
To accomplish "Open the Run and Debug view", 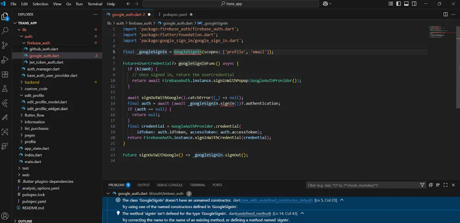I will click(x=5, y=60).
